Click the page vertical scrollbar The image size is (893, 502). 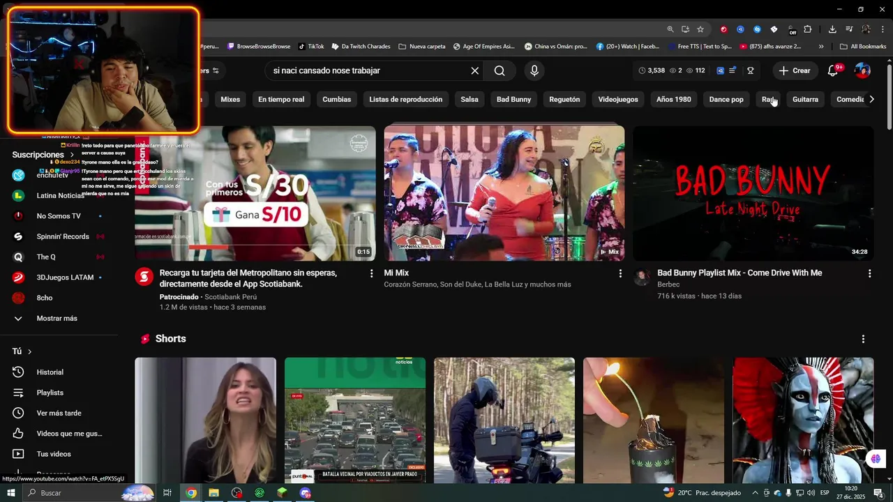click(x=889, y=96)
